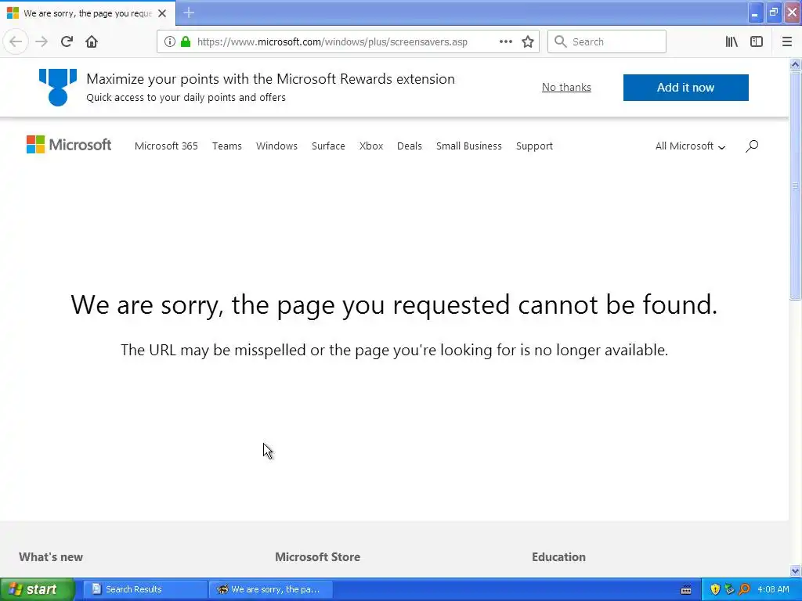This screenshot has height=601, width=802.
Task: Click 'Maximize your points' banner title
Action: (270, 79)
